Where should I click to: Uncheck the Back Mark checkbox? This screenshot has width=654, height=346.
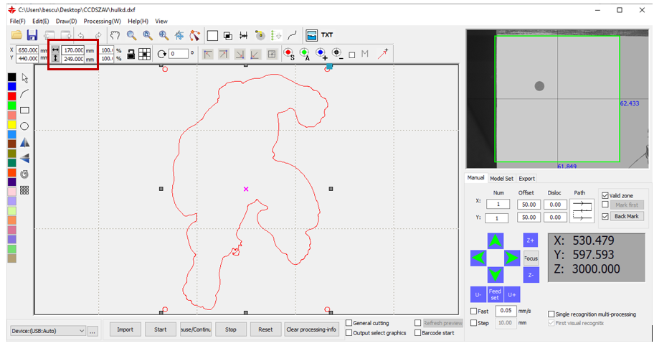[605, 216]
